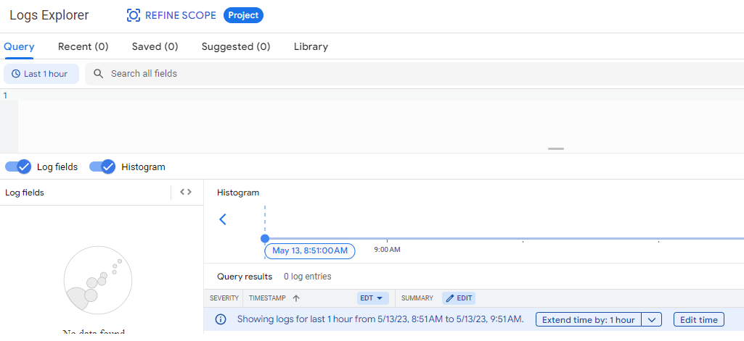The width and height of the screenshot is (744, 341).
Task: Click the Edit time button
Action: coord(698,319)
